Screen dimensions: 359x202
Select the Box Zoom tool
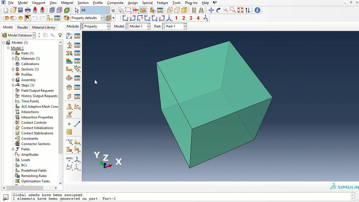click(x=233, y=10)
